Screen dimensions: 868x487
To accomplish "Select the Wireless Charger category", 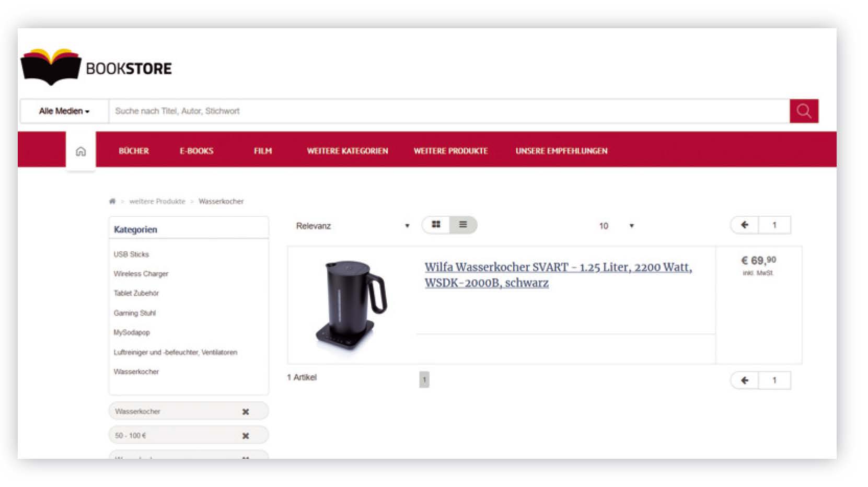I will click(x=141, y=274).
